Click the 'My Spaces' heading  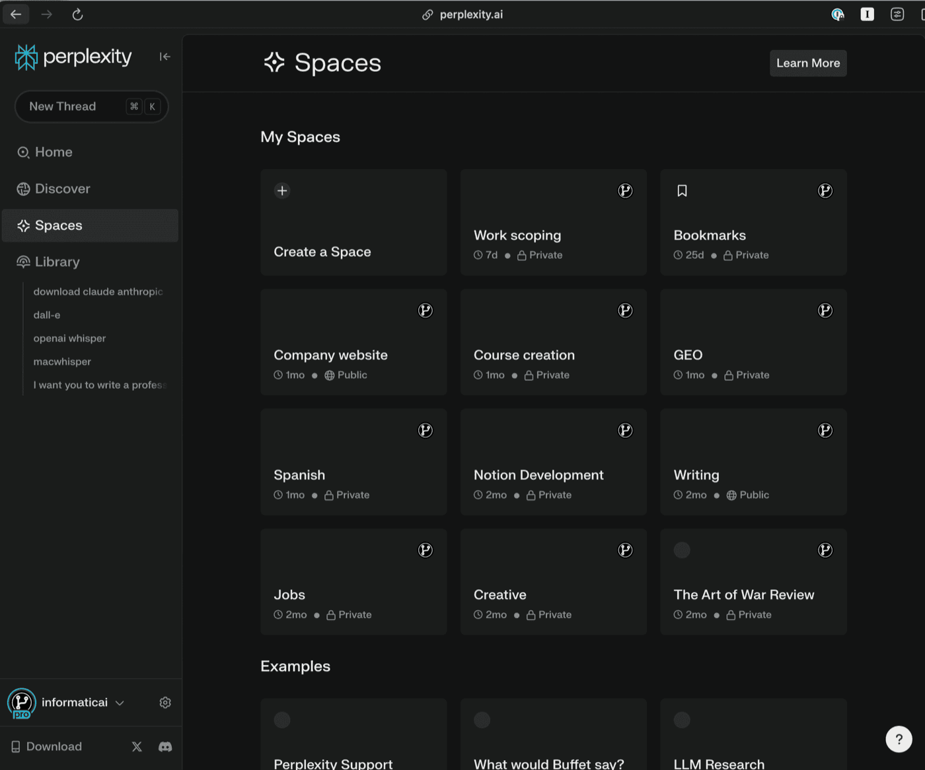[300, 137]
